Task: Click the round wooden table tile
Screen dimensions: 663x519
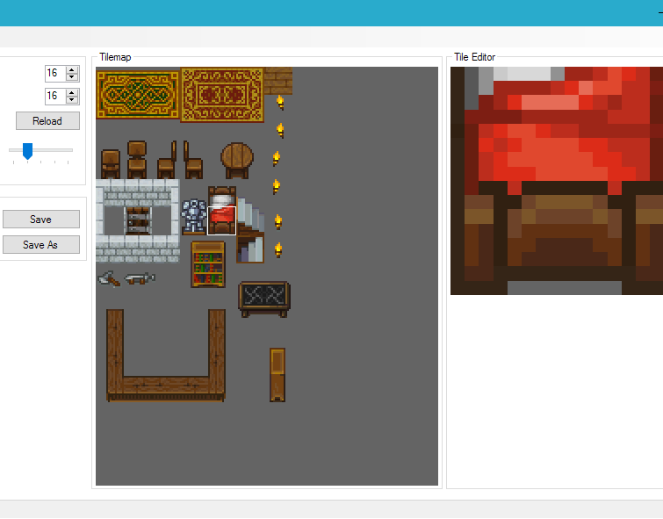Action: click(237, 160)
